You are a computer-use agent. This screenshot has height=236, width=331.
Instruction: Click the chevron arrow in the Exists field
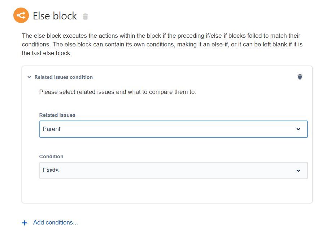[298, 171]
